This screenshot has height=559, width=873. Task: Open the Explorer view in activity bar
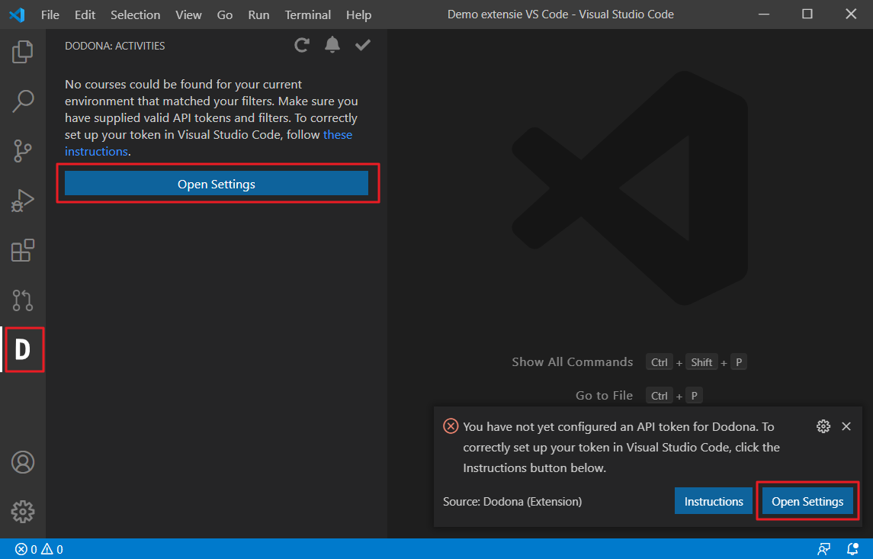pos(22,51)
